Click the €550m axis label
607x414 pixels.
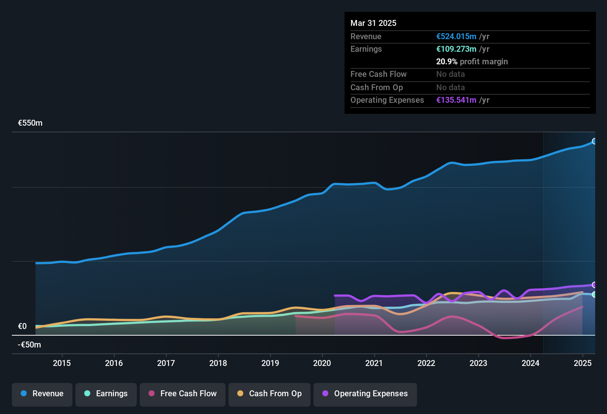click(x=30, y=123)
